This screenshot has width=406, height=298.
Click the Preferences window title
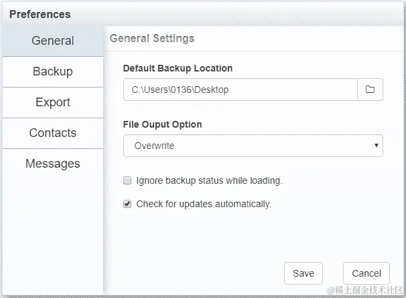coord(40,14)
